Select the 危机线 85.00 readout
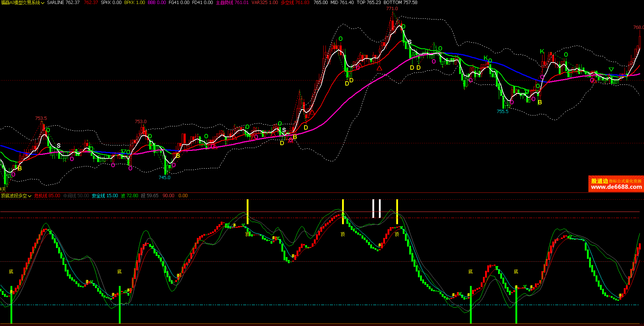This screenshot has width=644, height=326. pyautogui.click(x=47, y=196)
